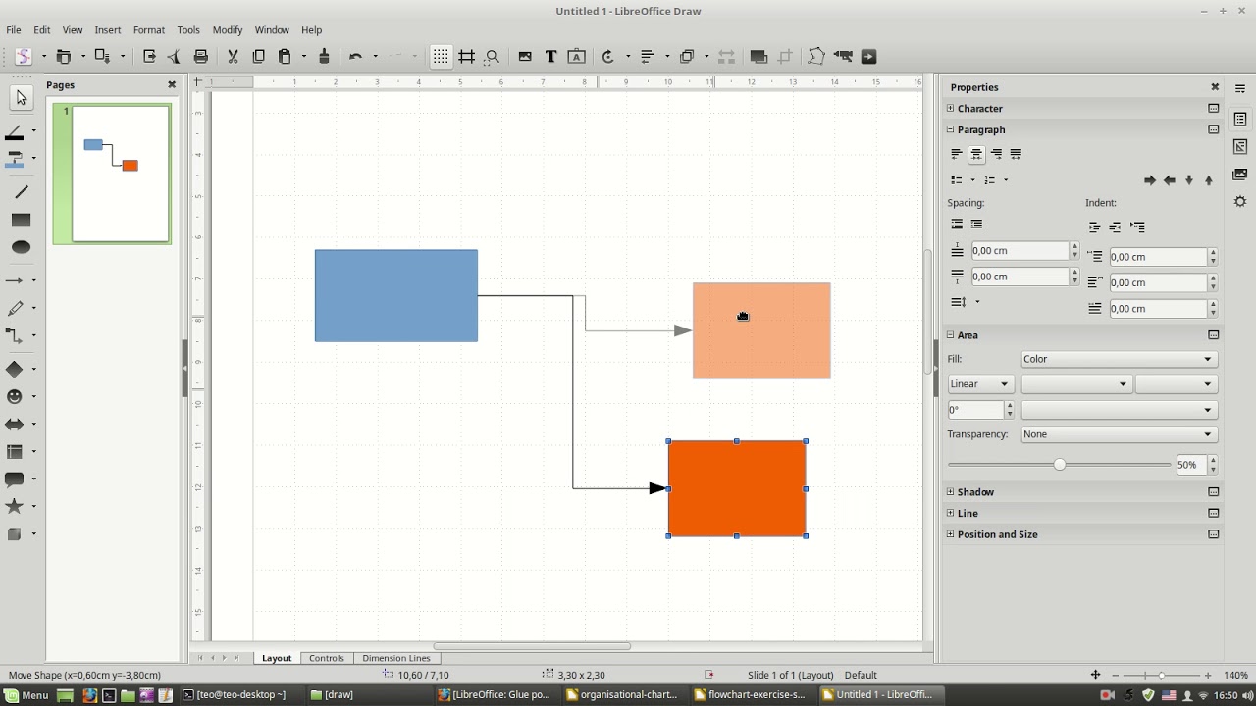
Task: Choose the Callouts speech bubble tool
Action: click(x=15, y=479)
